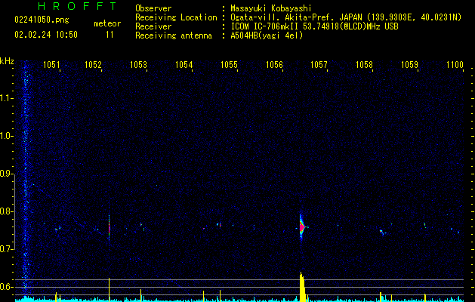This screenshot has height=302, width=475.
Task: Click the 0.7 kHz frequency label
Action: click(7, 249)
